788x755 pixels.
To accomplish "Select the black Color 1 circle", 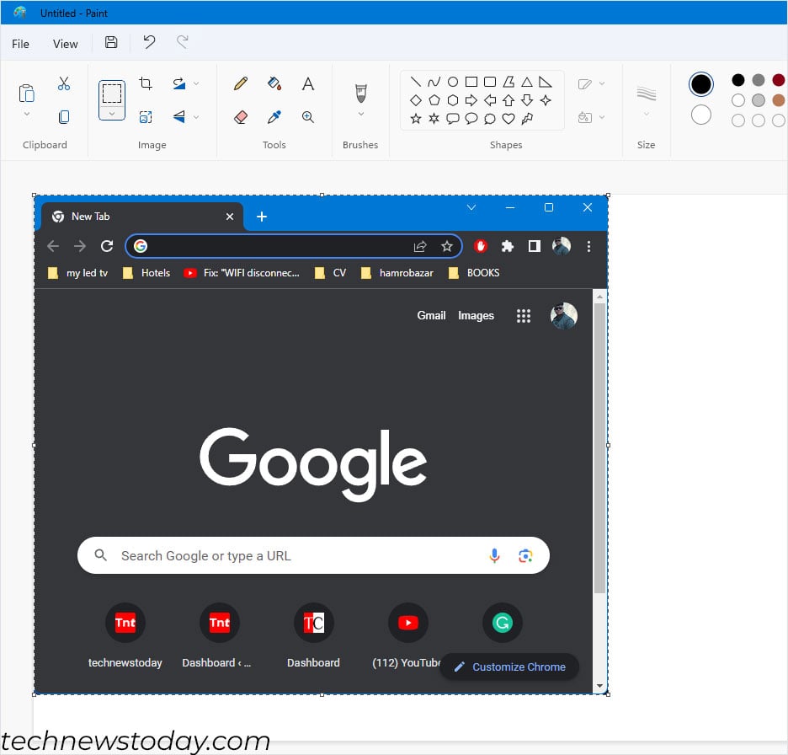I will 700,84.
